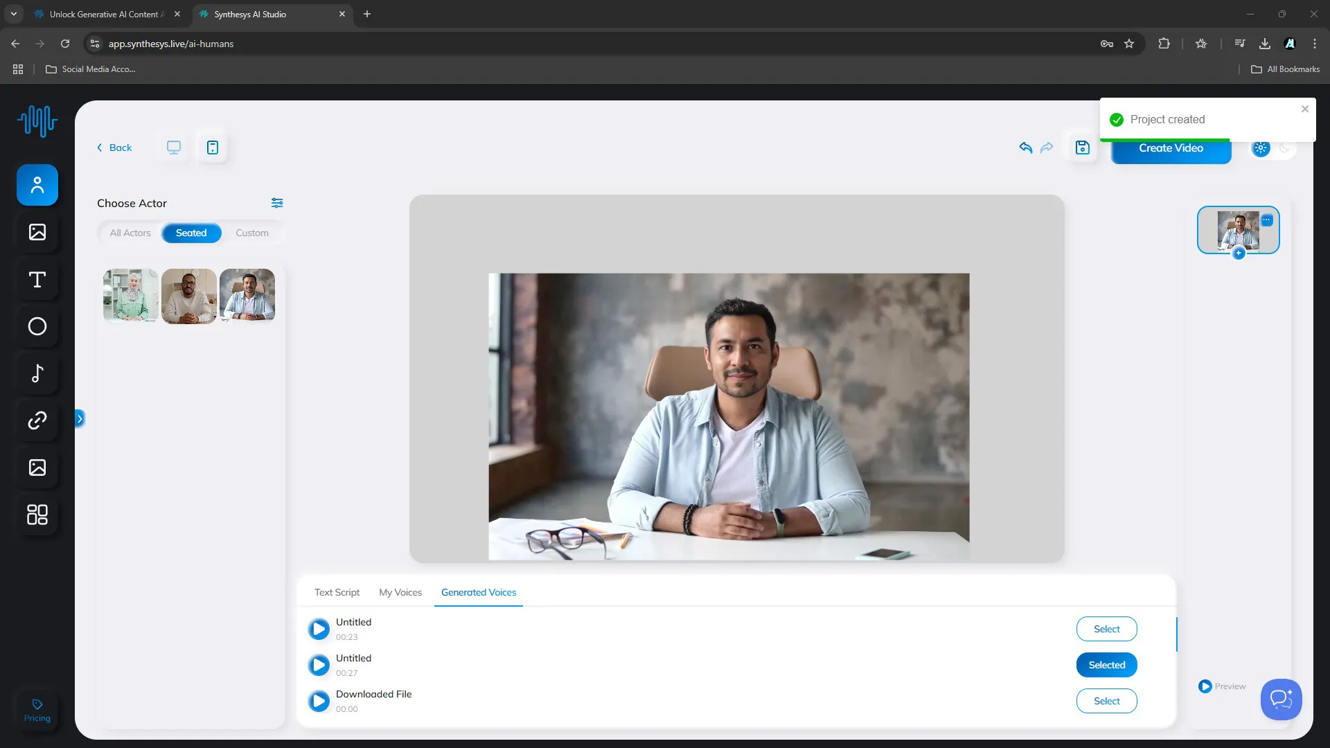Image resolution: width=1330 pixels, height=748 pixels.
Task: Open scene thumbnail options menu
Action: (1266, 220)
